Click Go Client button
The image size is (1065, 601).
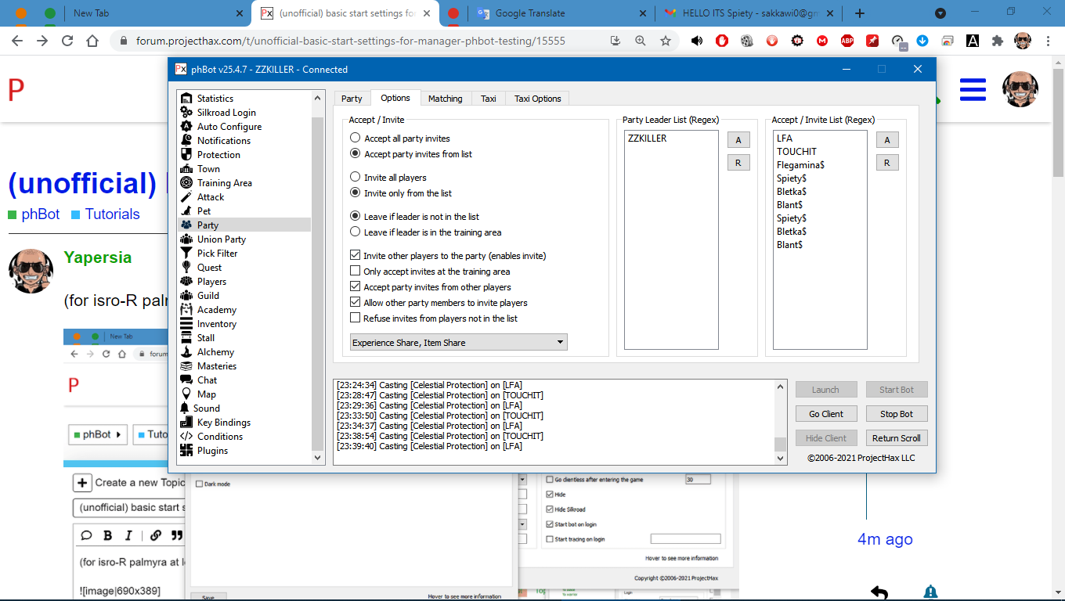coord(826,413)
